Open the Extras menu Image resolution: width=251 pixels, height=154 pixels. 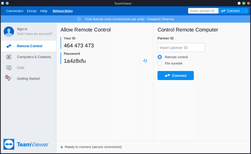pos(32,11)
